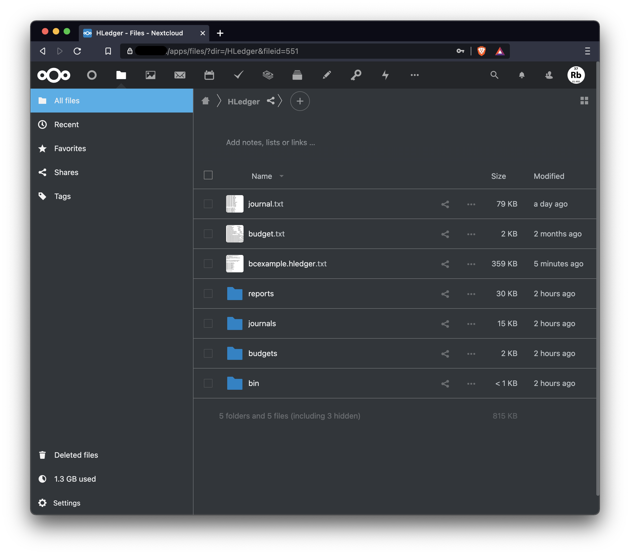Click the notifications bell icon
This screenshot has width=630, height=555.
(x=522, y=75)
